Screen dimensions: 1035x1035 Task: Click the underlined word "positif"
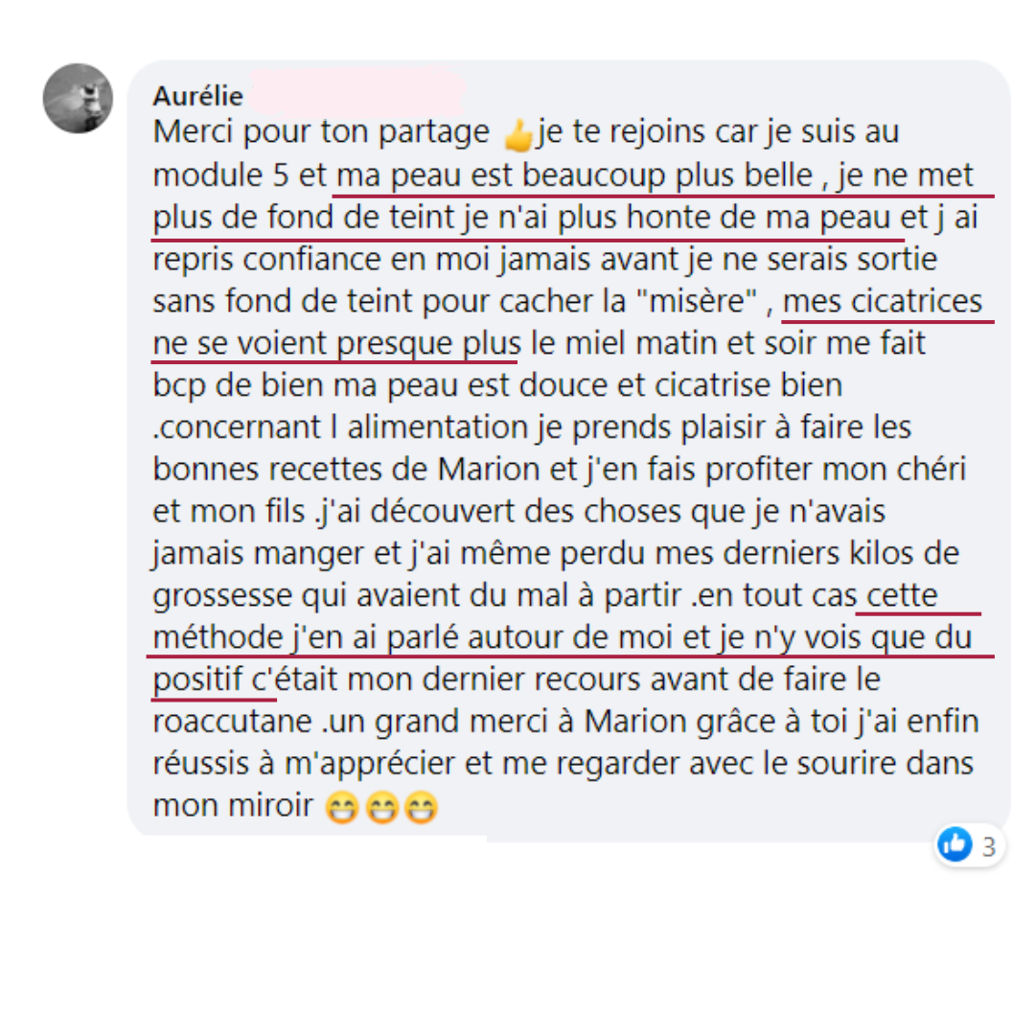pyautogui.click(x=197, y=679)
